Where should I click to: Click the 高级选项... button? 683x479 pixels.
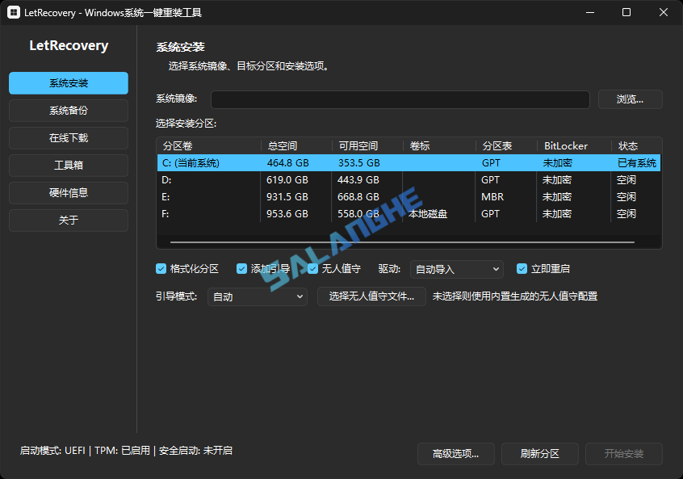(455, 454)
